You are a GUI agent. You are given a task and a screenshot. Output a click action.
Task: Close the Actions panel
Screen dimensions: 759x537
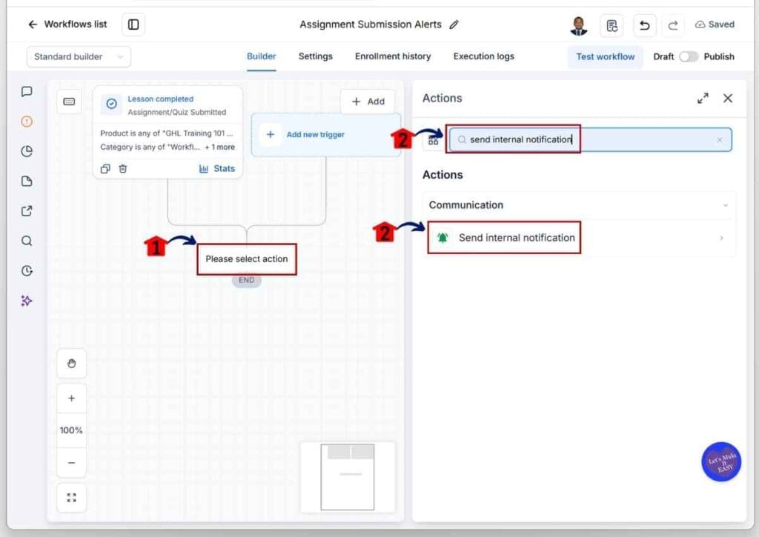click(x=728, y=99)
